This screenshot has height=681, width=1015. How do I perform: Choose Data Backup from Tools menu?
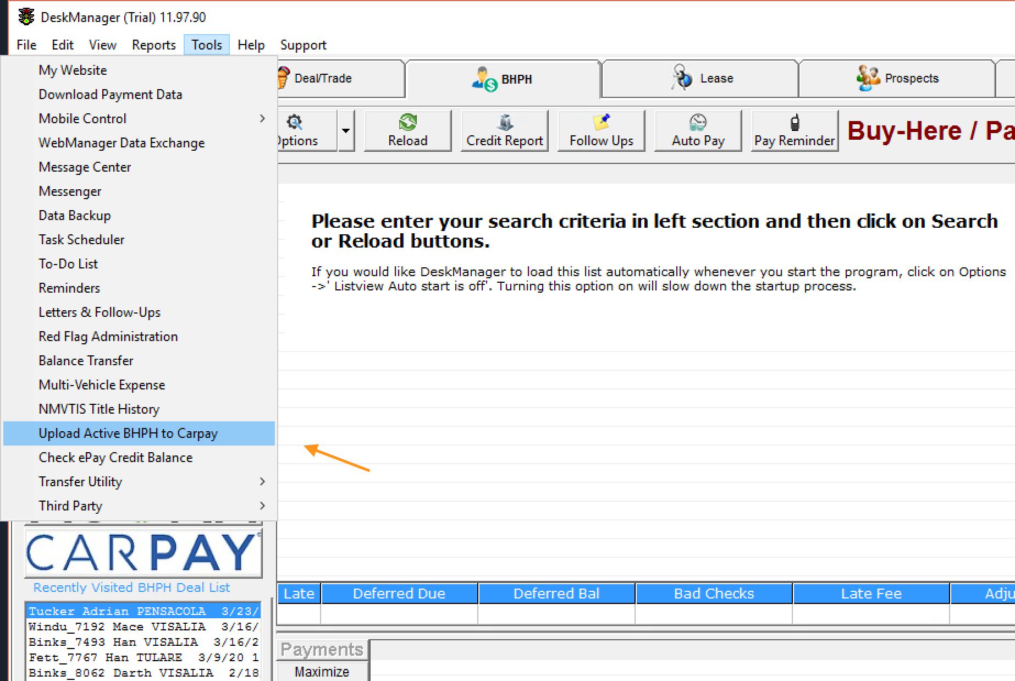coord(75,216)
